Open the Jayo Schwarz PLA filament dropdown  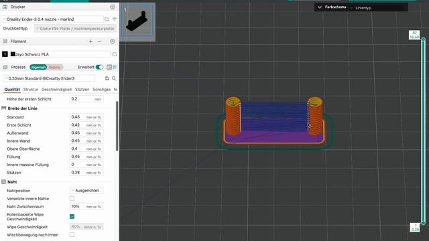pos(60,54)
